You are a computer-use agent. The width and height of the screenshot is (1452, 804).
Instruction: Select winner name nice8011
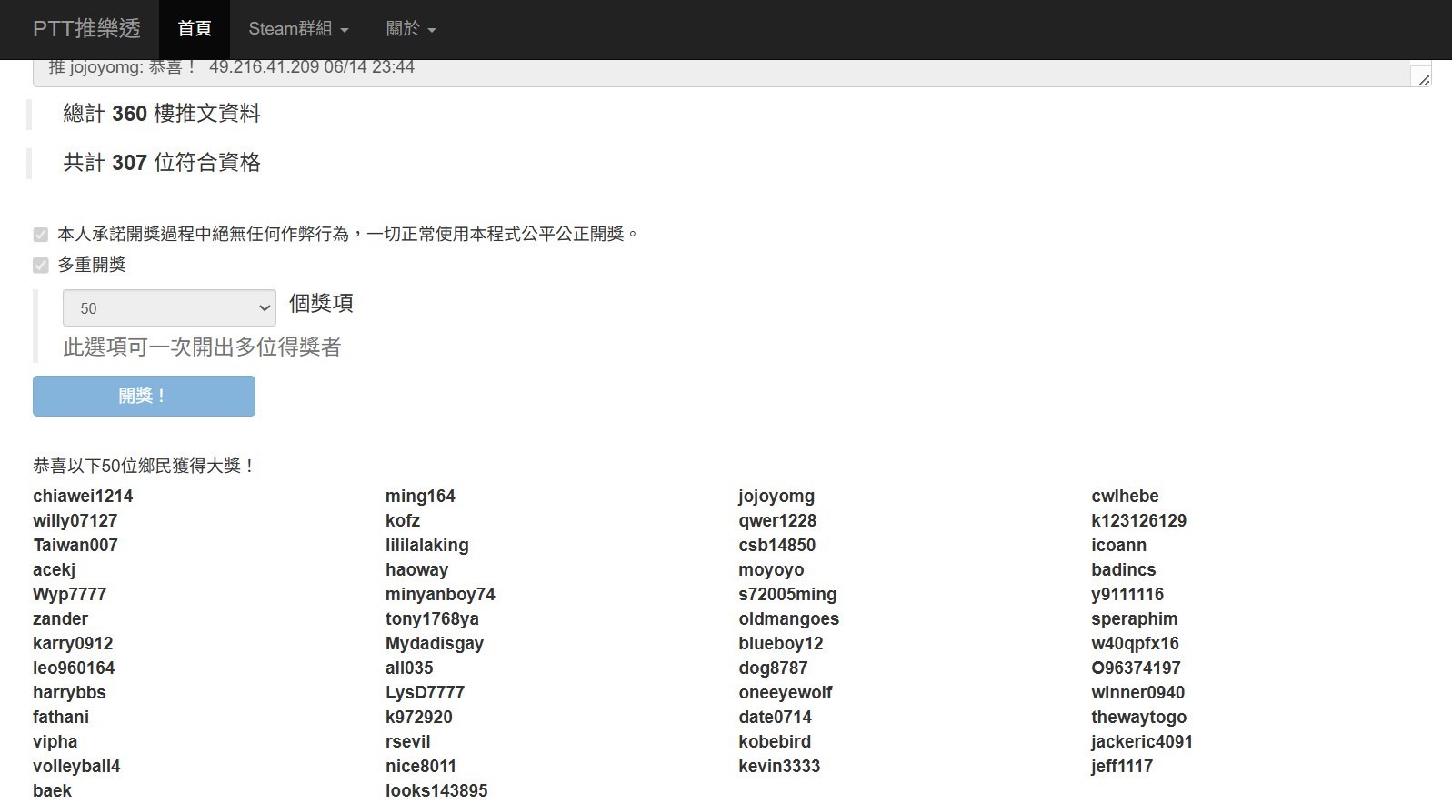(x=421, y=767)
